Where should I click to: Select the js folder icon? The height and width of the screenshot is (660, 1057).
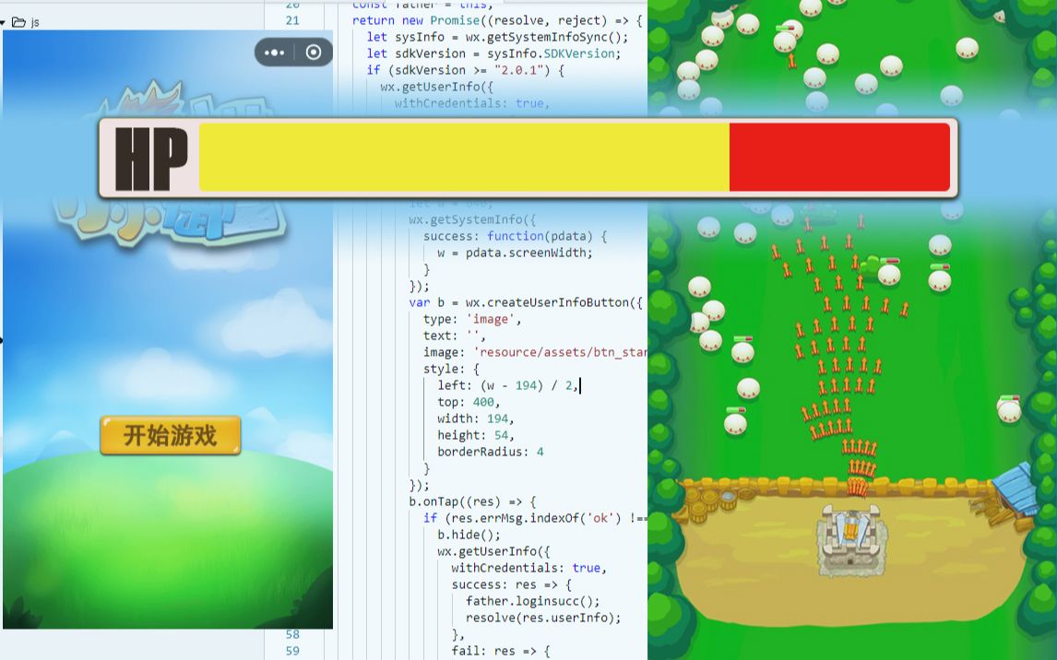point(18,22)
